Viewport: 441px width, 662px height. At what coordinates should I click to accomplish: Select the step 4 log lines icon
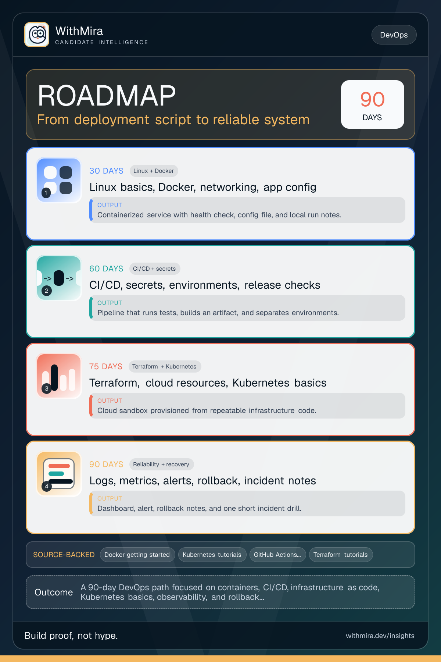coord(59,474)
